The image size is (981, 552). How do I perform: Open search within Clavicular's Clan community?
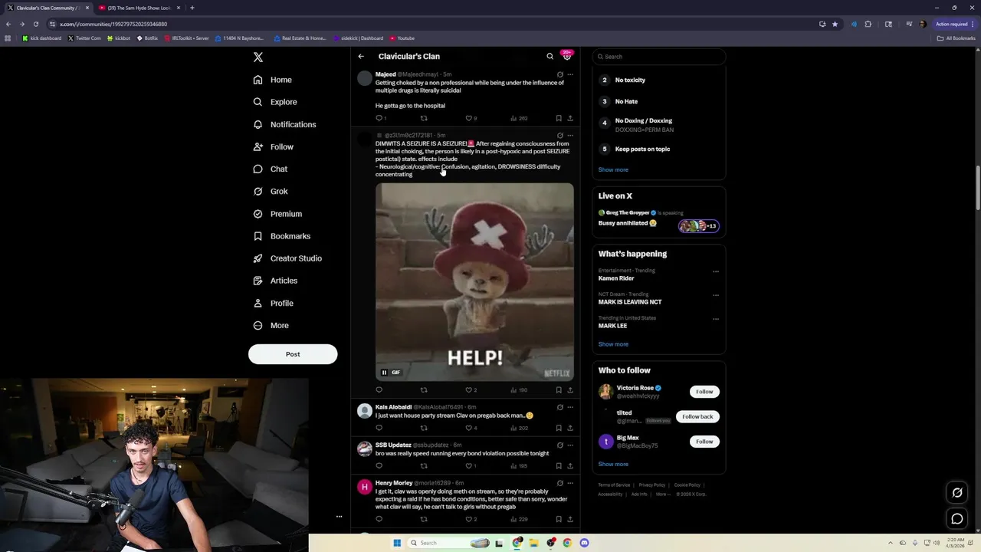click(550, 56)
